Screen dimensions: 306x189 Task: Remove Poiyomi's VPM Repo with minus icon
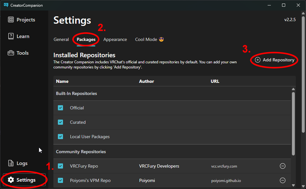(x=282, y=180)
